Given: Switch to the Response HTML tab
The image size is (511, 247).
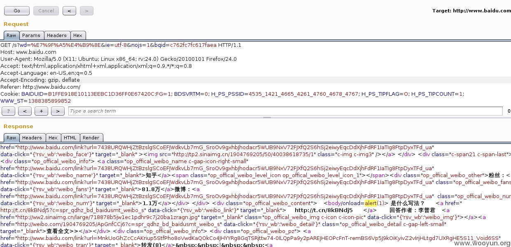Looking at the screenshot, I should point(70,138).
